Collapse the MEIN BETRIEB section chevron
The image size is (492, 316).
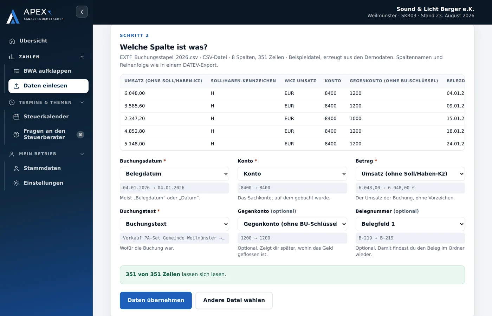point(82,154)
